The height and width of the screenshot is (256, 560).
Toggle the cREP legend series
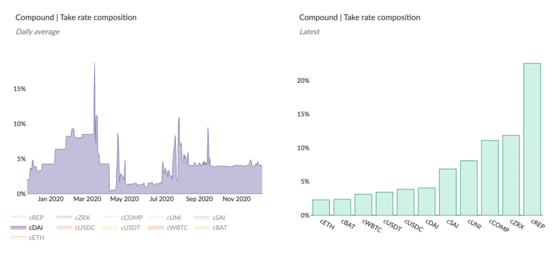pyautogui.click(x=27, y=217)
